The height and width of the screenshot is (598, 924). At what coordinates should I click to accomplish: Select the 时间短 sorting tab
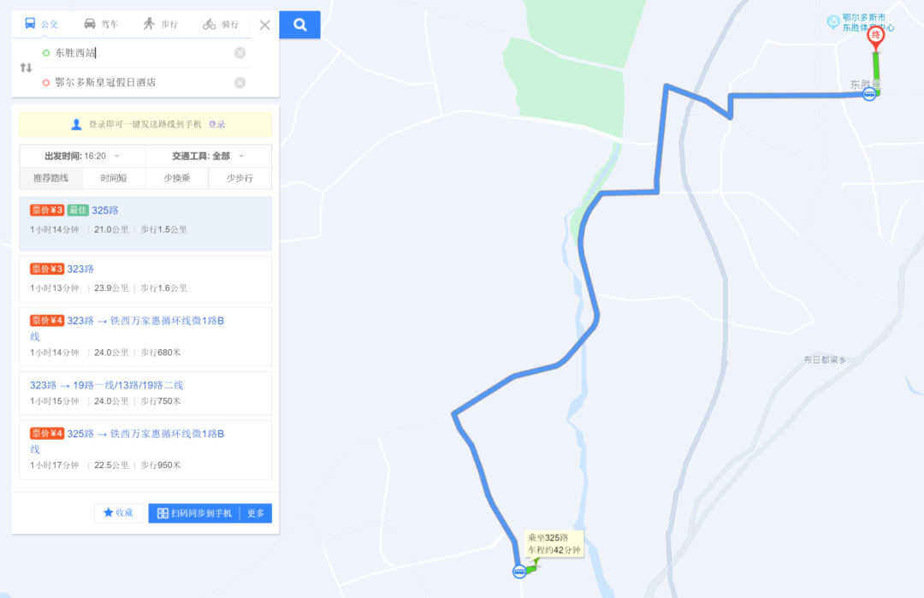click(x=114, y=178)
